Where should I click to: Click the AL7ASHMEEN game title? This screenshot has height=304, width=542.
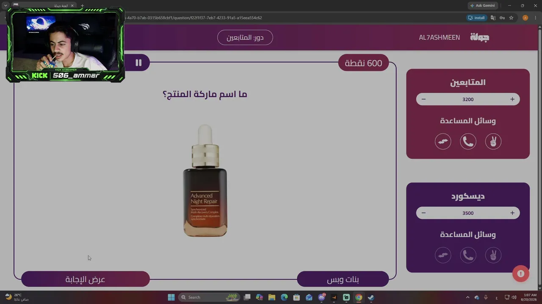point(440,38)
